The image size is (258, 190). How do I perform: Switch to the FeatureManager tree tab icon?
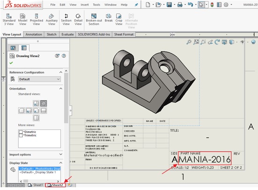click(x=13, y=48)
